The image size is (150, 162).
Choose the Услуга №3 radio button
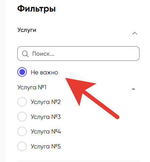pyautogui.click(x=22, y=116)
